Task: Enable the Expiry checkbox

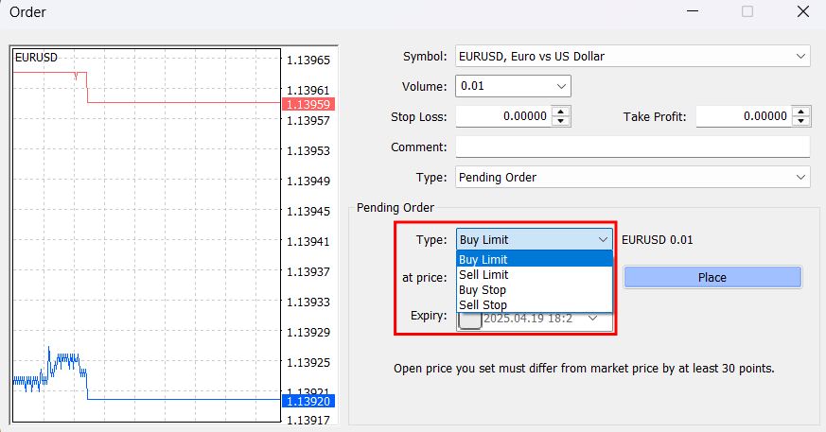Action: point(469,319)
